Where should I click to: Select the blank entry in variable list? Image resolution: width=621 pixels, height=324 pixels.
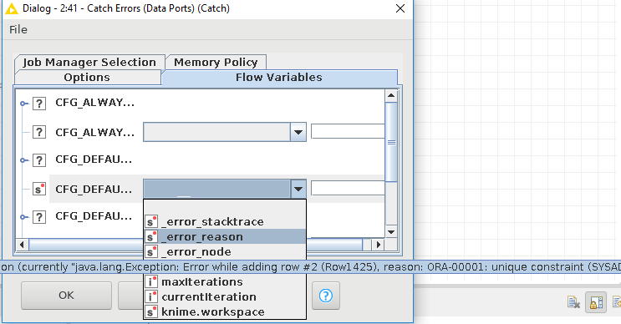(225, 207)
